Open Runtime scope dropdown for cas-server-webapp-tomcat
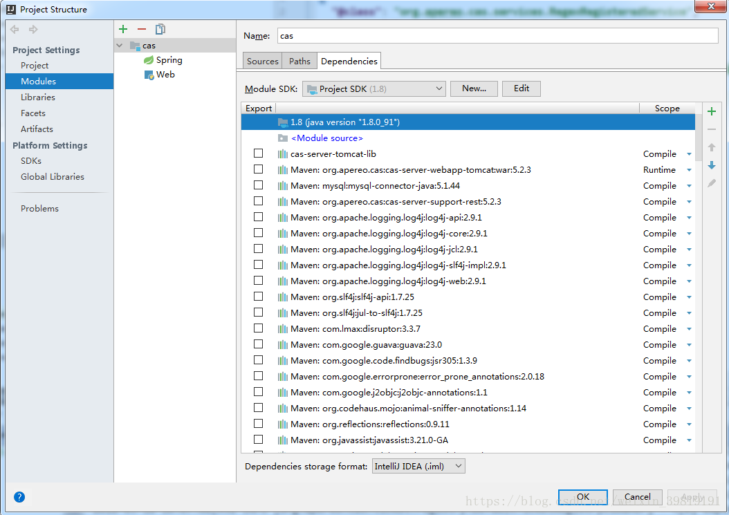The width and height of the screenshot is (729, 515). [x=689, y=170]
